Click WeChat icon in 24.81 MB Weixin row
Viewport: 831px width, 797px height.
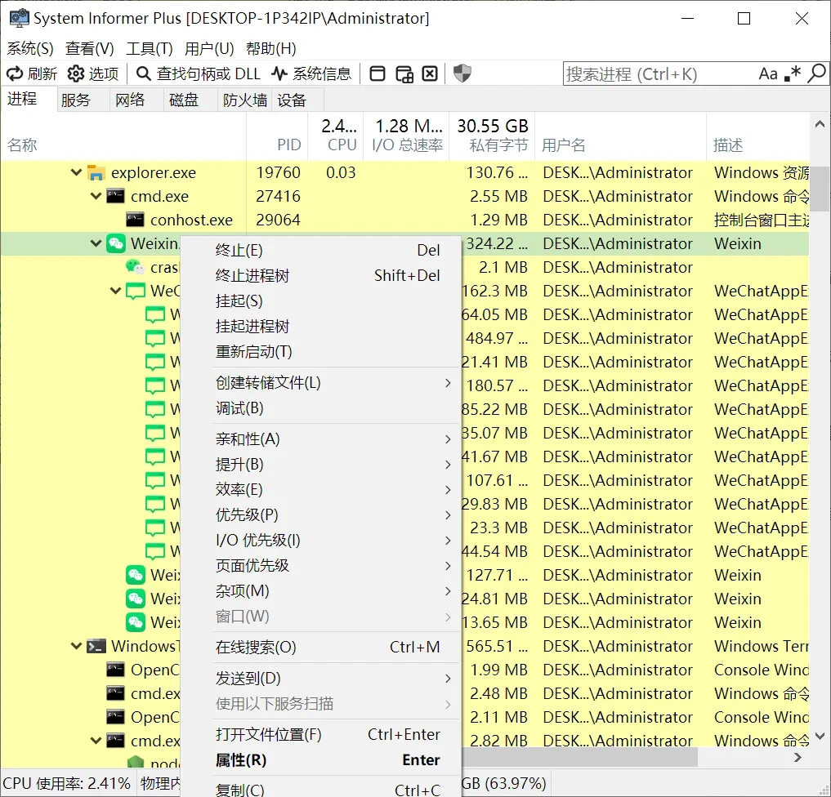tap(135, 599)
